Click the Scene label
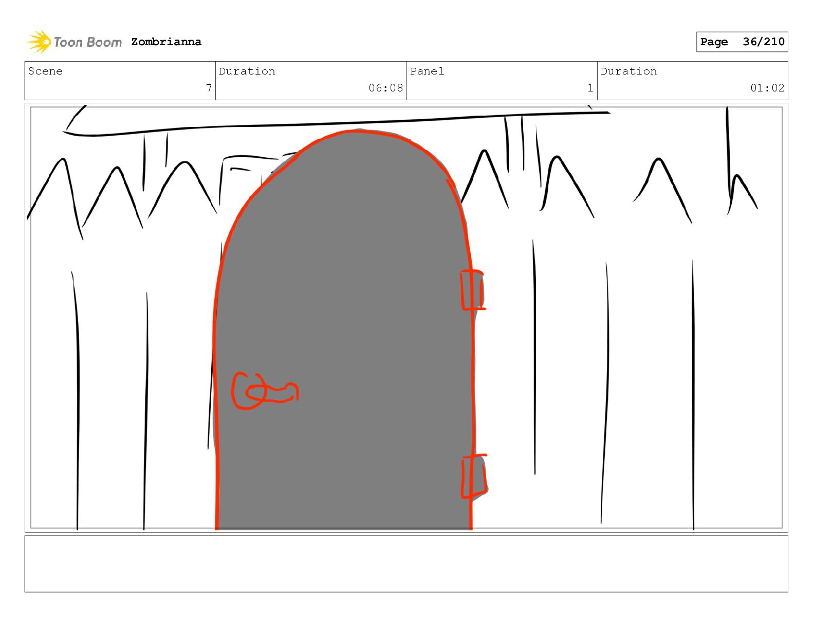The width and height of the screenshot is (814, 629). point(45,71)
